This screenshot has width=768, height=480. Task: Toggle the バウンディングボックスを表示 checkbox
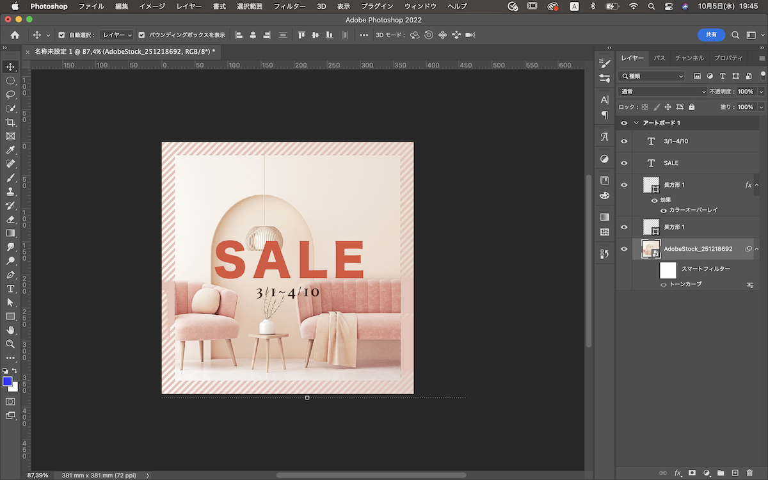142,35
